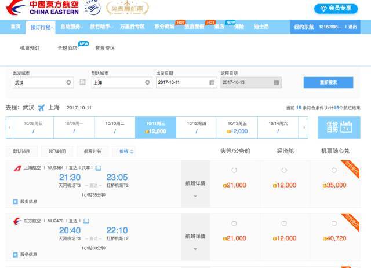This screenshot has height=268, width=371.
Task: Open the 低价日历 calendar button
Action: (x=339, y=127)
